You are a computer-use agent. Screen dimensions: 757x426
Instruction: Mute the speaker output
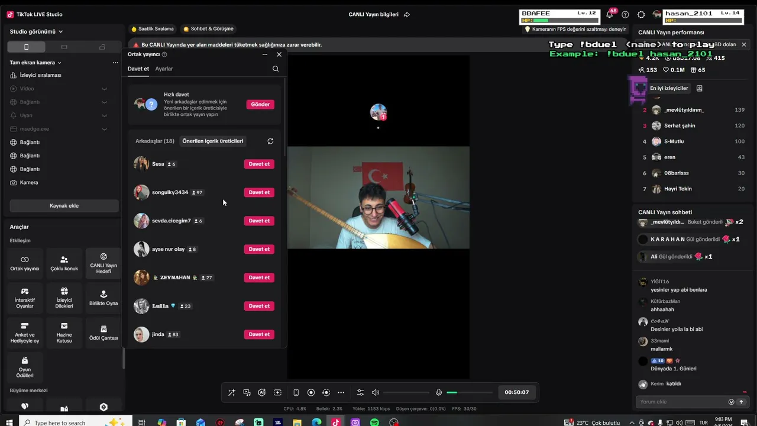pyautogui.click(x=375, y=392)
